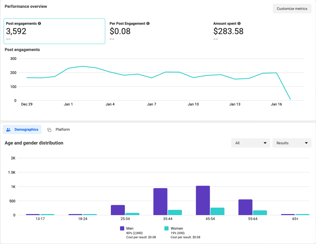Screen dimensions: 316x244
Task: Select the Post engagements metric card
Action: pos(54,31)
